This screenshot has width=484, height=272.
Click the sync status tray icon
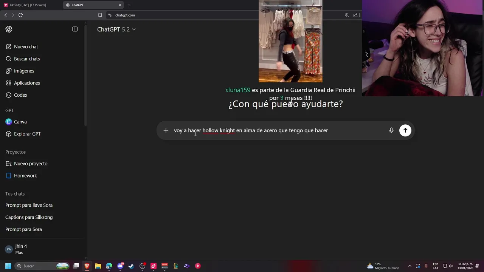click(418, 266)
